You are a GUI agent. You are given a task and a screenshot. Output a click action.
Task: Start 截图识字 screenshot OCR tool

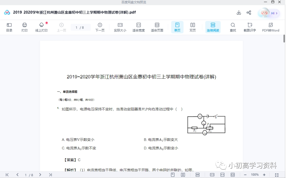click(x=250, y=27)
